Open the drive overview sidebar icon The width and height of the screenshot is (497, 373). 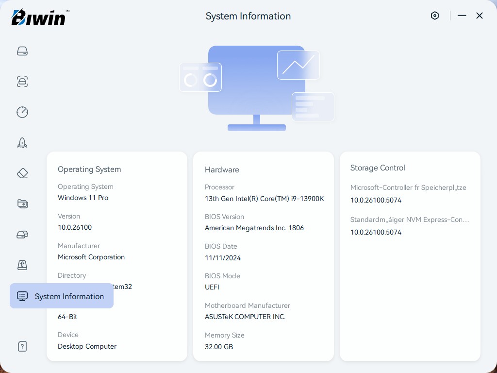[x=22, y=51]
